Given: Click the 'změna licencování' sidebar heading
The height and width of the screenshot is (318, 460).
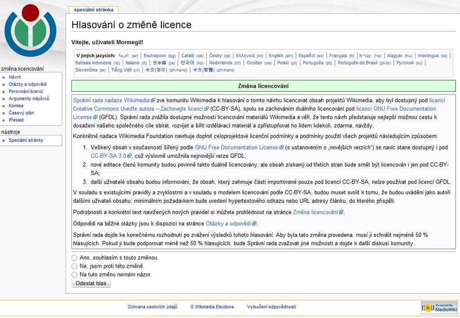Looking at the screenshot, I should (22, 69).
